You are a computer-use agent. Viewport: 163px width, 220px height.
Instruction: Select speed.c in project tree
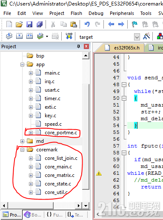pos(53,124)
